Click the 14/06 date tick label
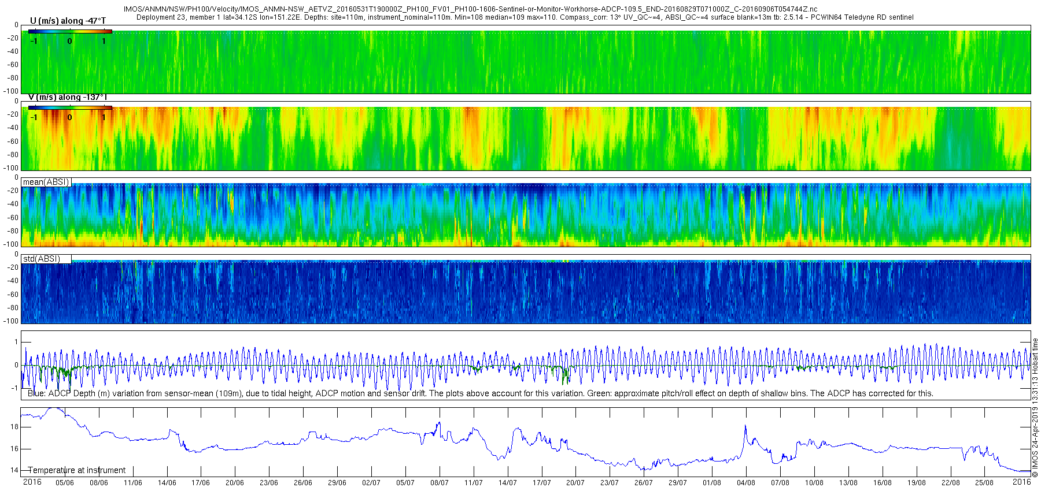The image size is (1041, 491). pyautogui.click(x=167, y=483)
